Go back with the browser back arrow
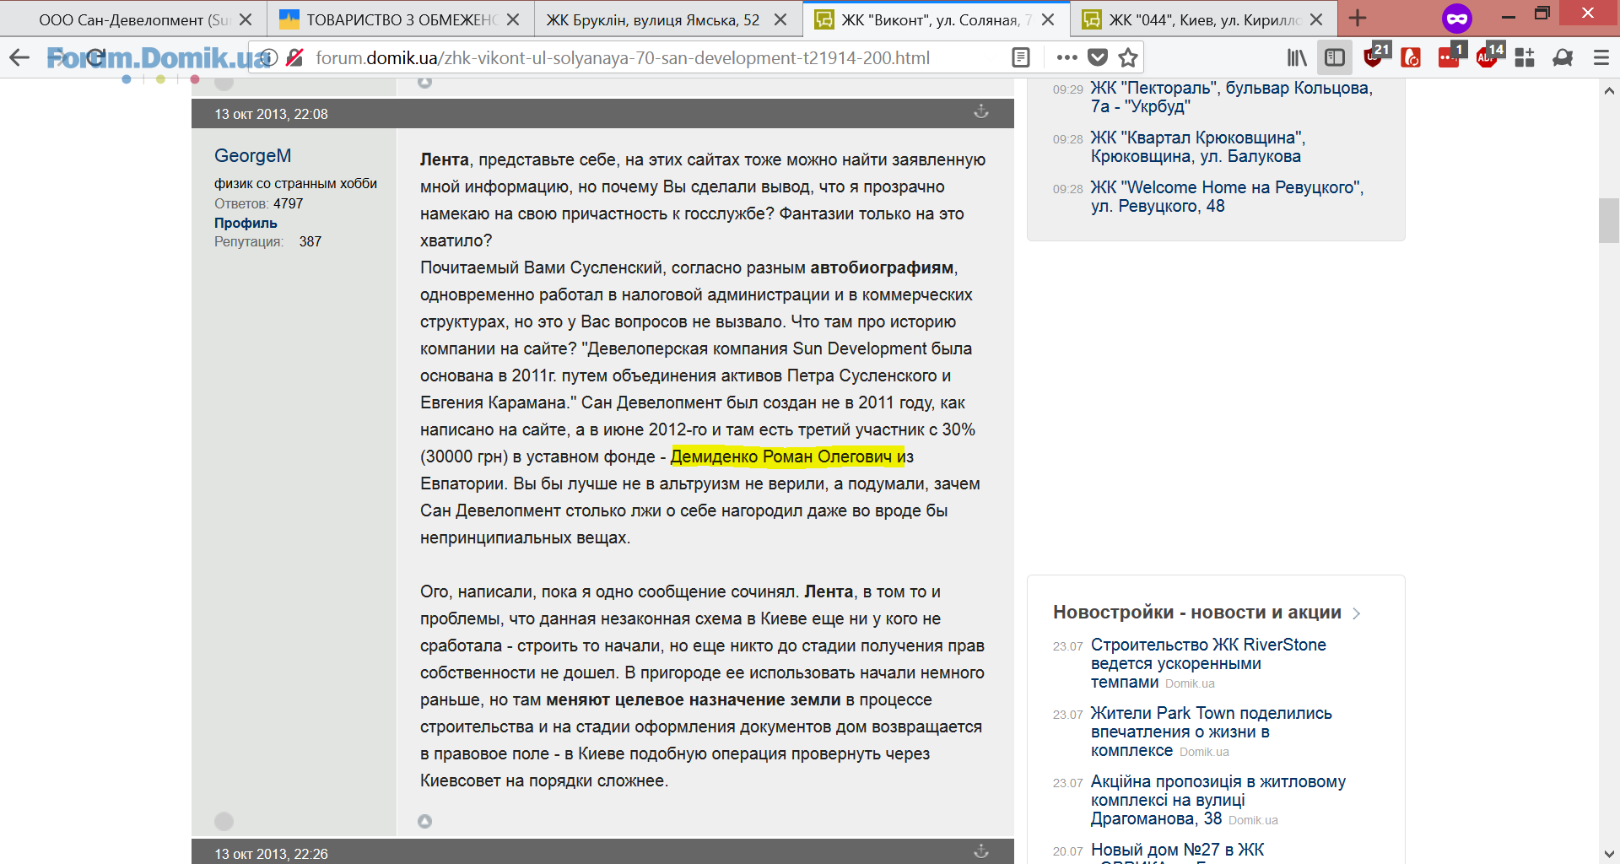This screenshot has width=1620, height=864. [19, 57]
